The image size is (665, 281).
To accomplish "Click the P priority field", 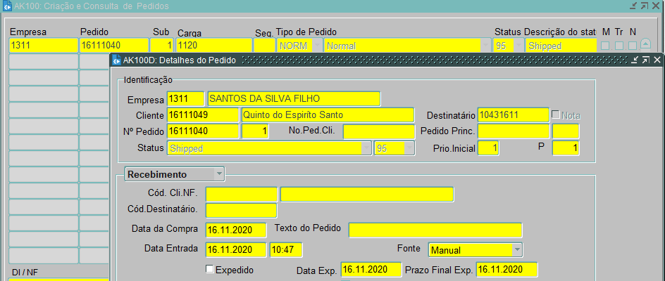I will pyautogui.click(x=566, y=148).
